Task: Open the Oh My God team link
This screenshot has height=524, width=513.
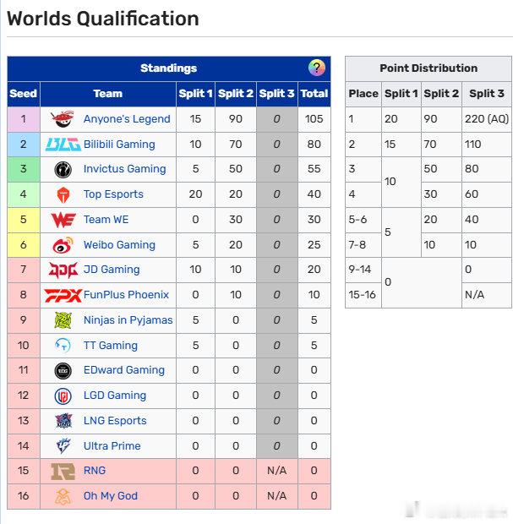Action: coord(110,496)
